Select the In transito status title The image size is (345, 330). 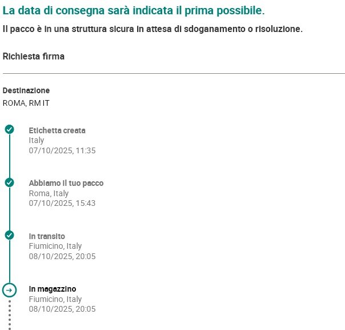click(47, 236)
